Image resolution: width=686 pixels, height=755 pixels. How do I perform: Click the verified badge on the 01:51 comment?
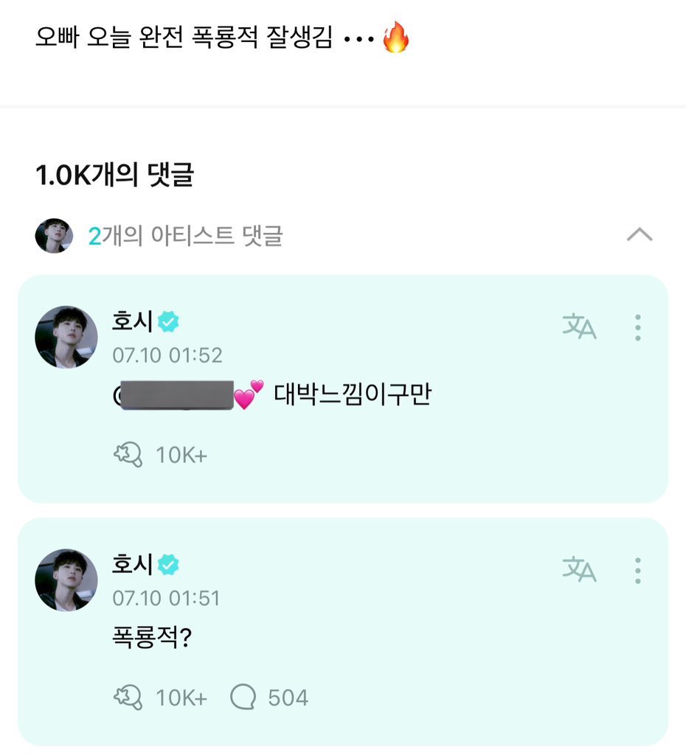(169, 566)
